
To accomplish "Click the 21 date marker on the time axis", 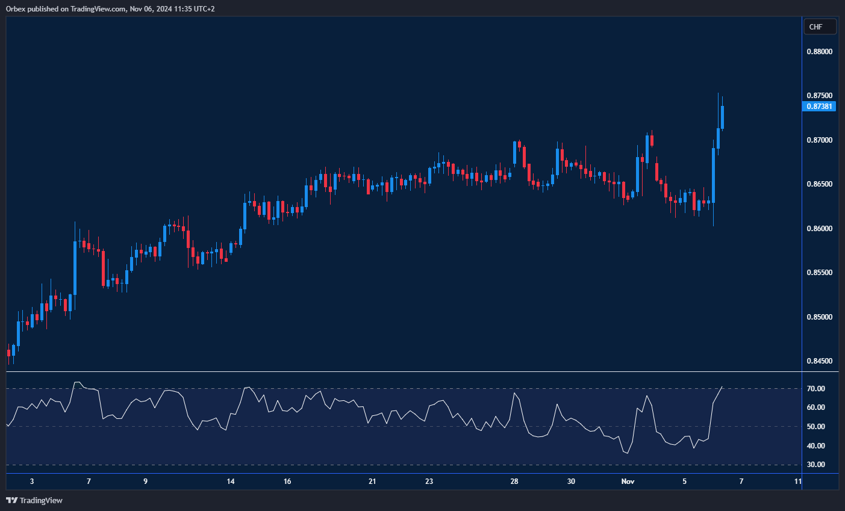I will pos(372,482).
